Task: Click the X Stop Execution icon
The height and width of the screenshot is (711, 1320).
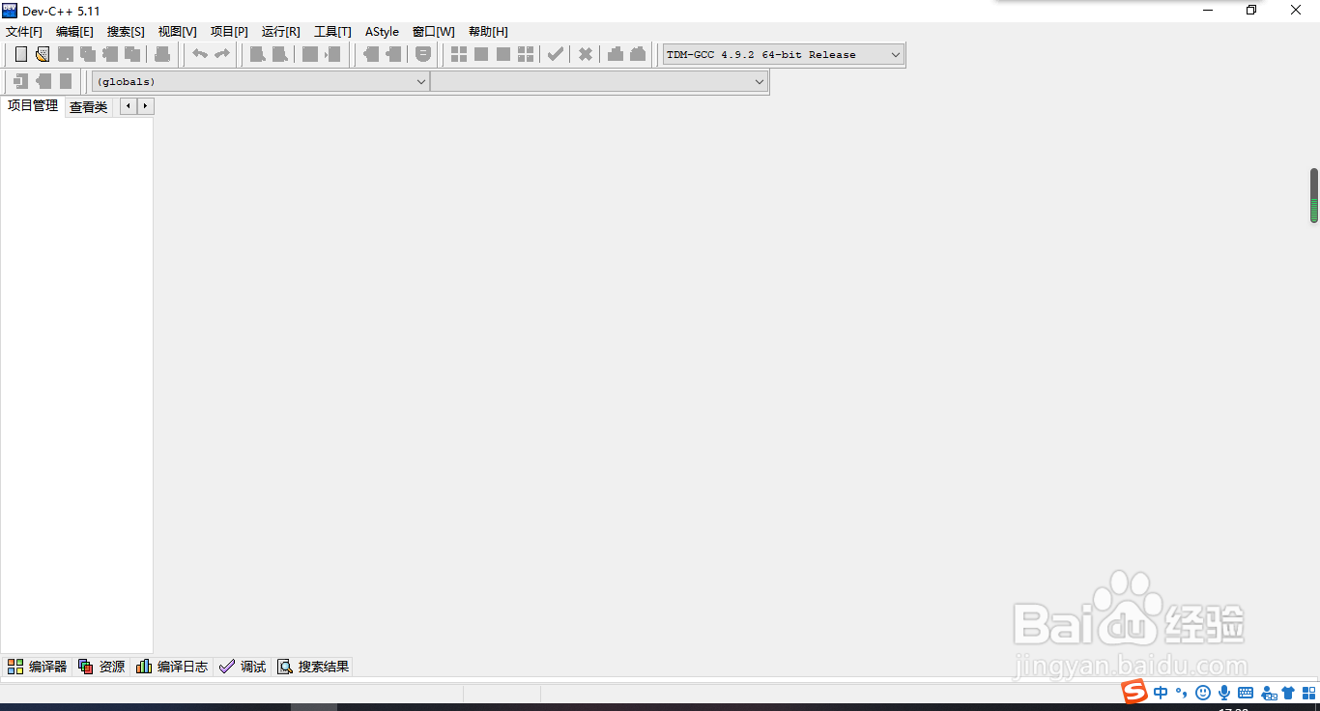Action: 586,54
